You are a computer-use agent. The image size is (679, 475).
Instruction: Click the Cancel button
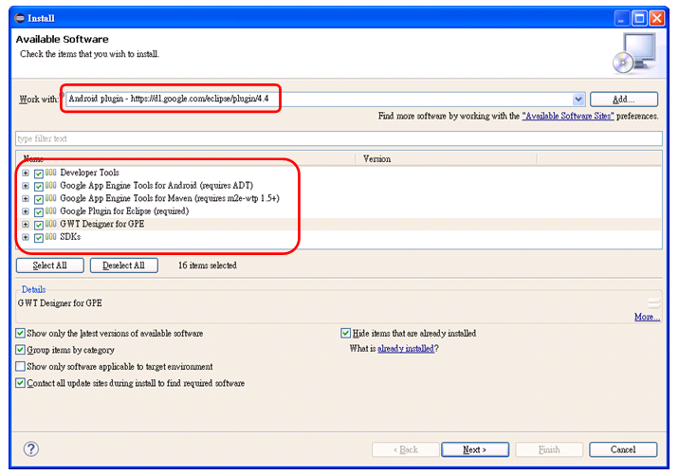pos(623,449)
